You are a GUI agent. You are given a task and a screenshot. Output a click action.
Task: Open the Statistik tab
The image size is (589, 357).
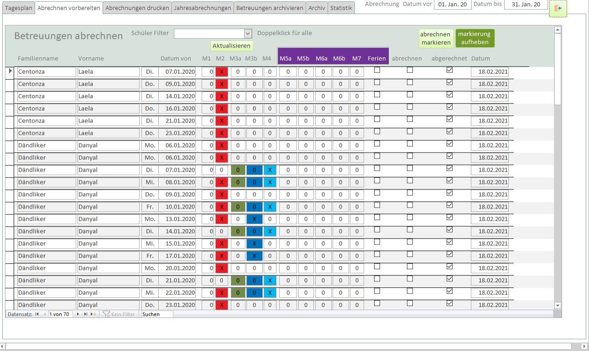pos(341,8)
